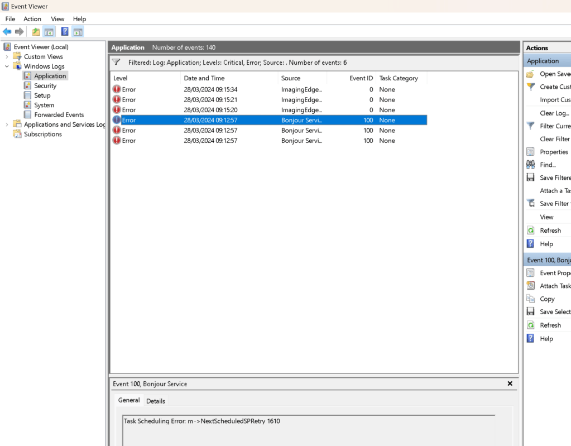This screenshot has width=571, height=446.
Task: Click the Event Viewer (Local) root icon
Action: 7,46
